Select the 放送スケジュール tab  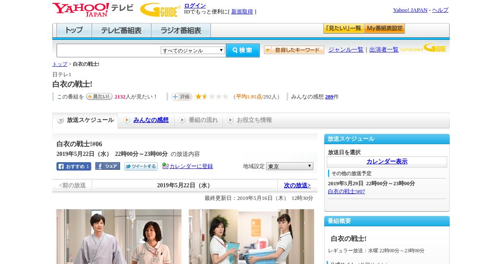click(x=85, y=120)
